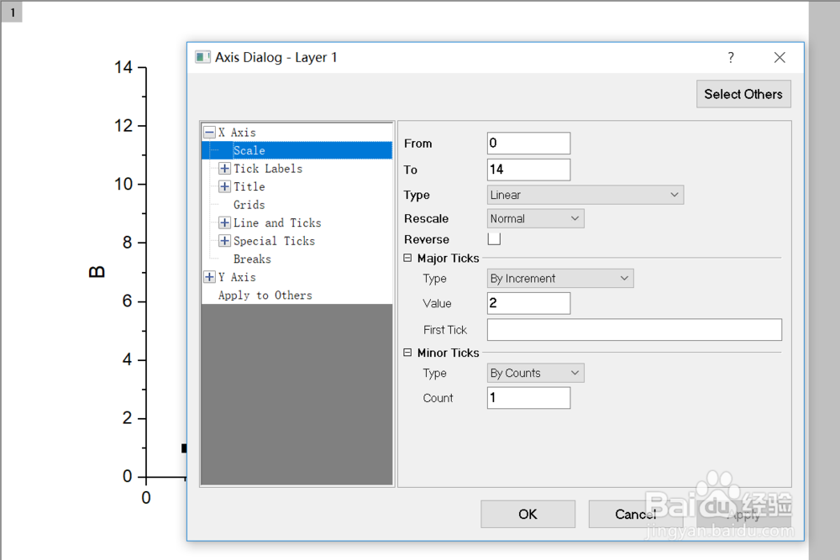This screenshot has width=840, height=560.
Task: Select Apply to Others item
Action: (265, 296)
